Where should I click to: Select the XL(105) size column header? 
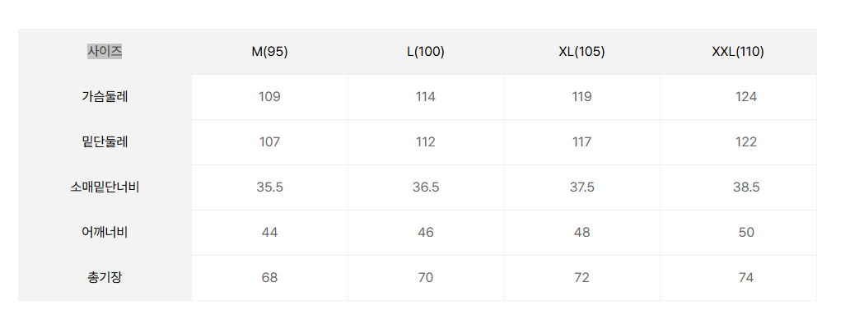click(x=581, y=52)
